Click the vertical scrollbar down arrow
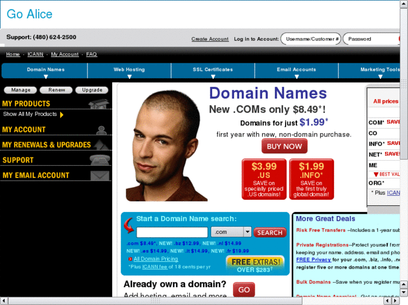 (404, 293)
